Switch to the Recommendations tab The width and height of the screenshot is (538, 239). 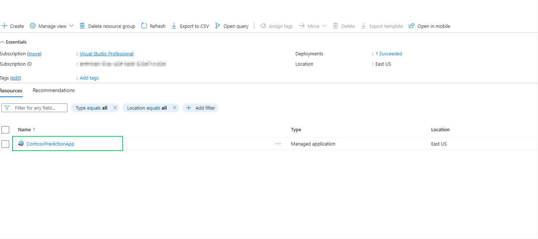click(54, 91)
